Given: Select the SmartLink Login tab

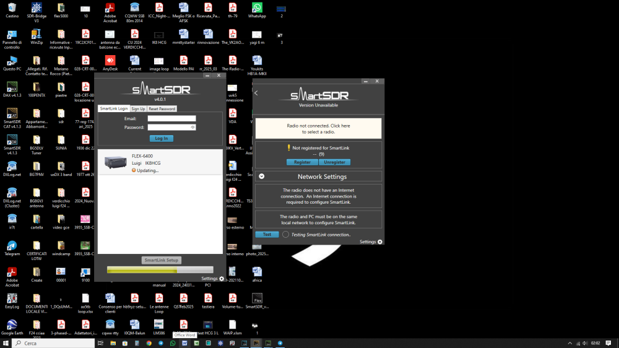Looking at the screenshot, I should pyautogui.click(x=114, y=108).
